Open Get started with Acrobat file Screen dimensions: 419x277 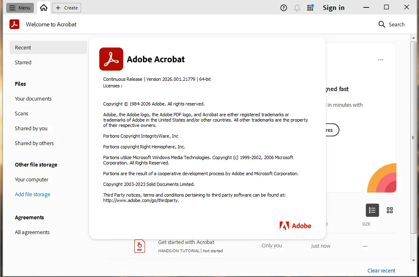[186, 242]
